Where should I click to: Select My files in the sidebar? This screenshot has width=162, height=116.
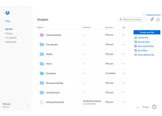coord(9,29)
